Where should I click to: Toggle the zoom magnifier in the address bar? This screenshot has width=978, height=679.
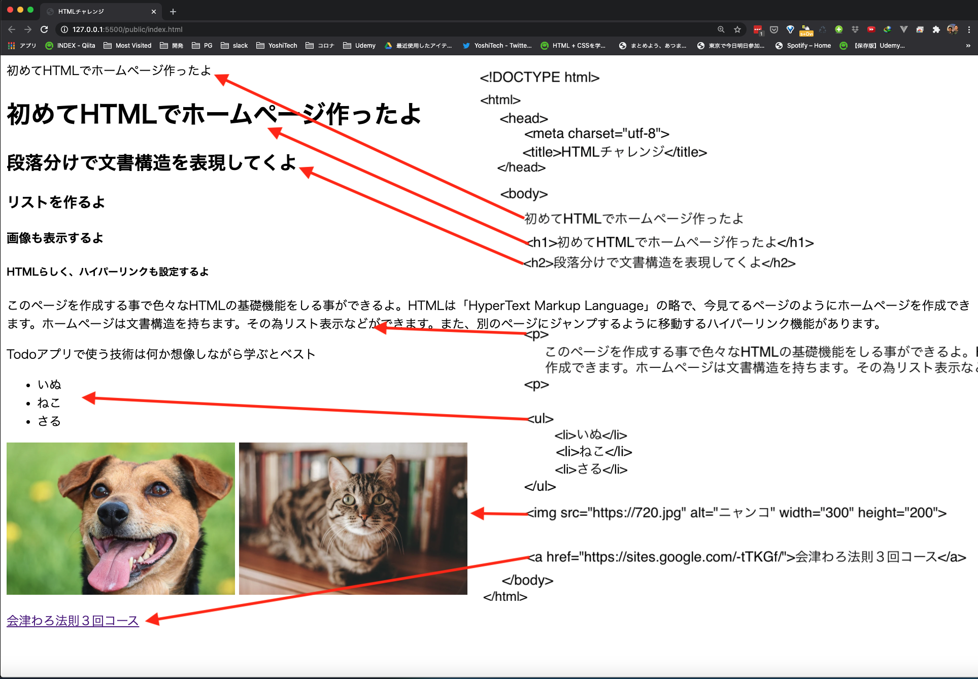(721, 29)
